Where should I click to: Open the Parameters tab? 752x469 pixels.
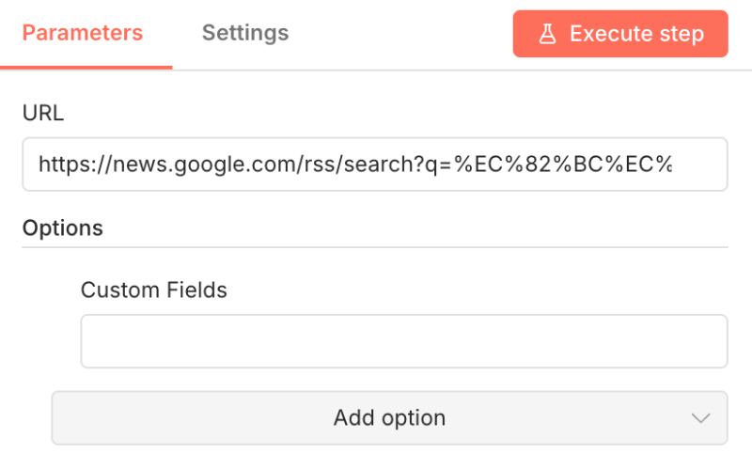pos(83,34)
